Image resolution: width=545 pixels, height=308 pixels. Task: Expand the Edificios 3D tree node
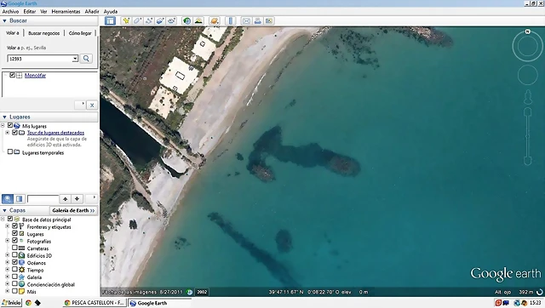point(8,255)
